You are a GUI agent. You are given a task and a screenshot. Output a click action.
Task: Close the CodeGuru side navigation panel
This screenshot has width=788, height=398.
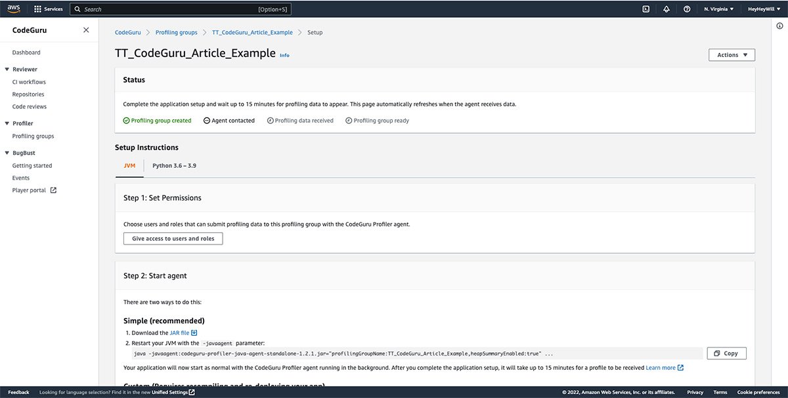click(x=86, y=30)
